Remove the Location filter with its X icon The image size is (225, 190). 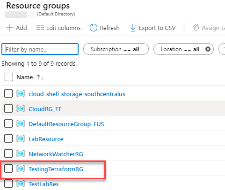click(208, 49)
